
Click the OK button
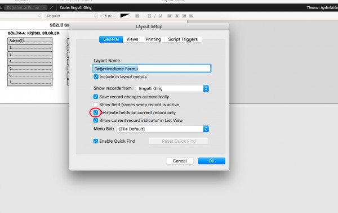coord(211,161)
